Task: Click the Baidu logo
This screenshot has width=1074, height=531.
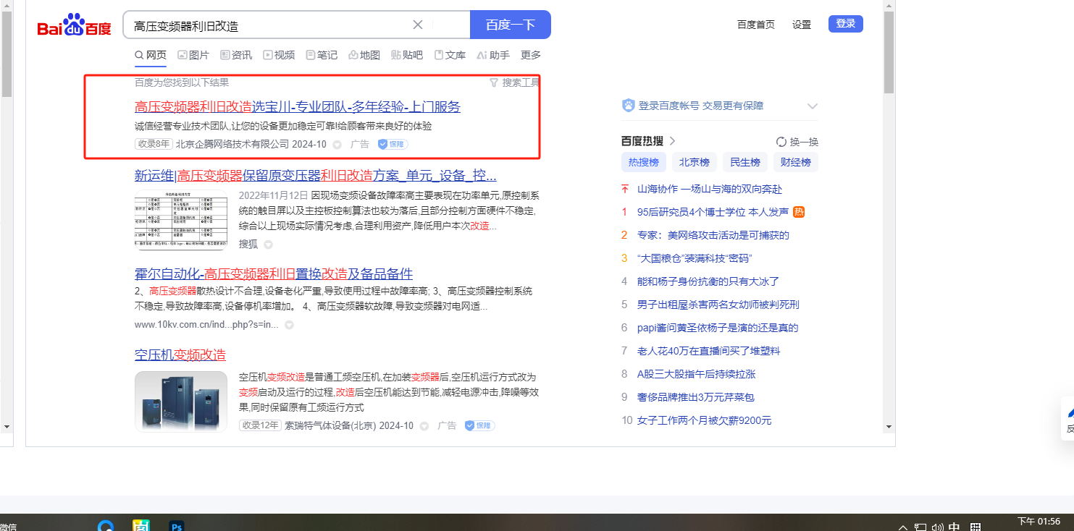Action: (75, 26)
